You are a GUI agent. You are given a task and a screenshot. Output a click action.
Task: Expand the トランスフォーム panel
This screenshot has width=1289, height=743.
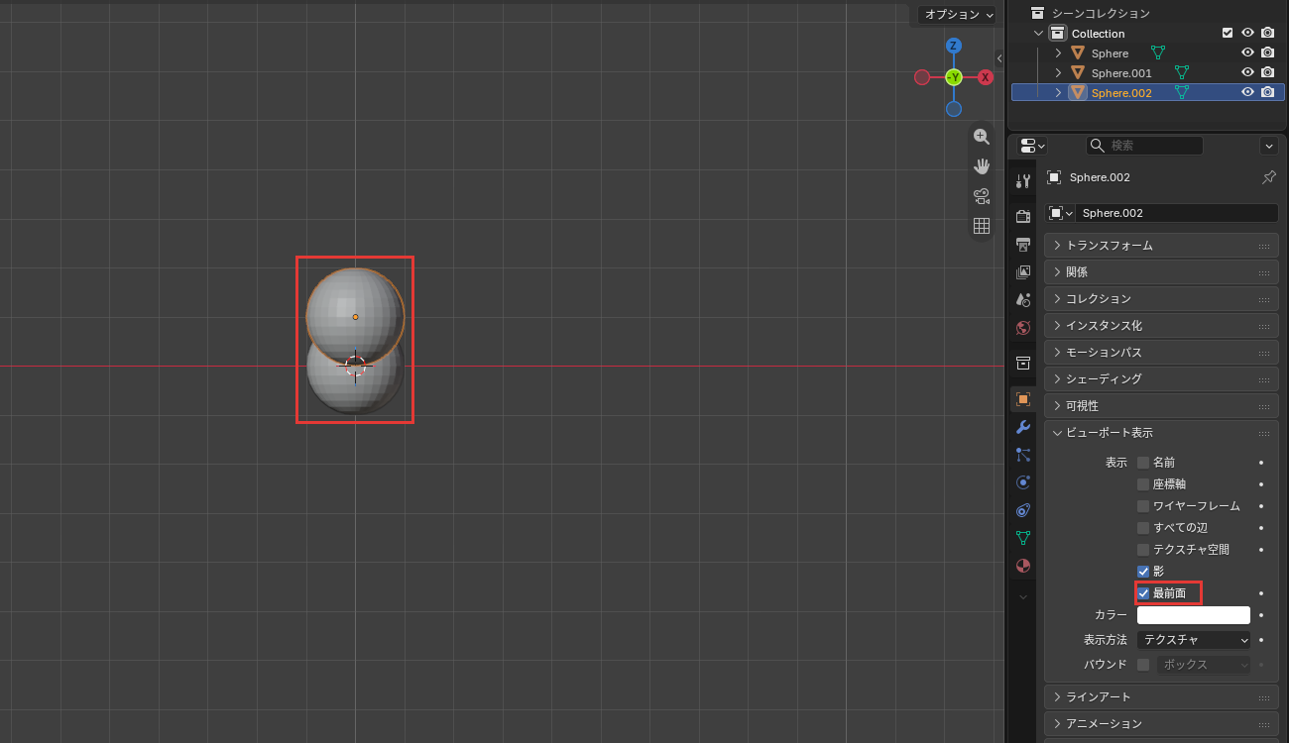pyautogui.click(x=1161, y=245)
